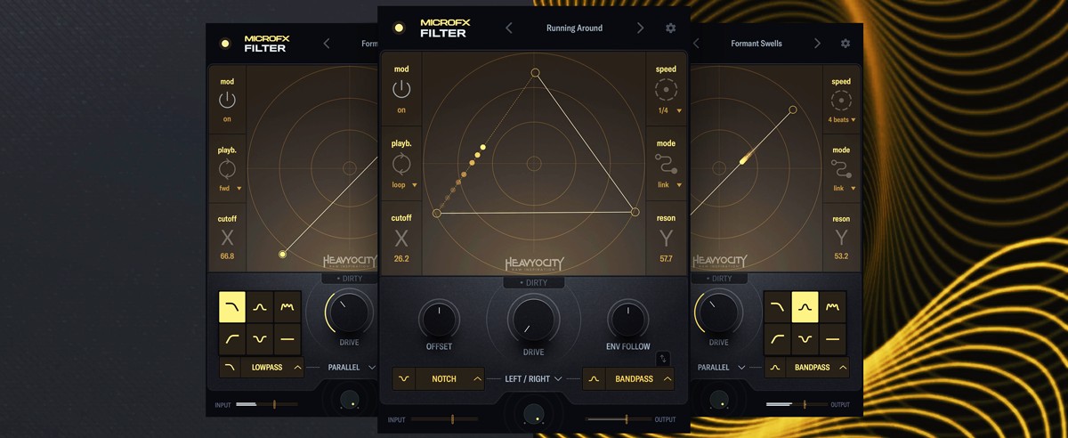Image resolution: width=1068 pixels, height=438 pixels.
Task: Select highpass shape in right window grid
Action: [x=777, y=338]
